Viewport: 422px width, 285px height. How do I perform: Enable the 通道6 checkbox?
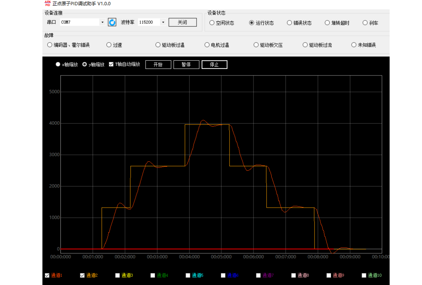[x=223, y=275]
